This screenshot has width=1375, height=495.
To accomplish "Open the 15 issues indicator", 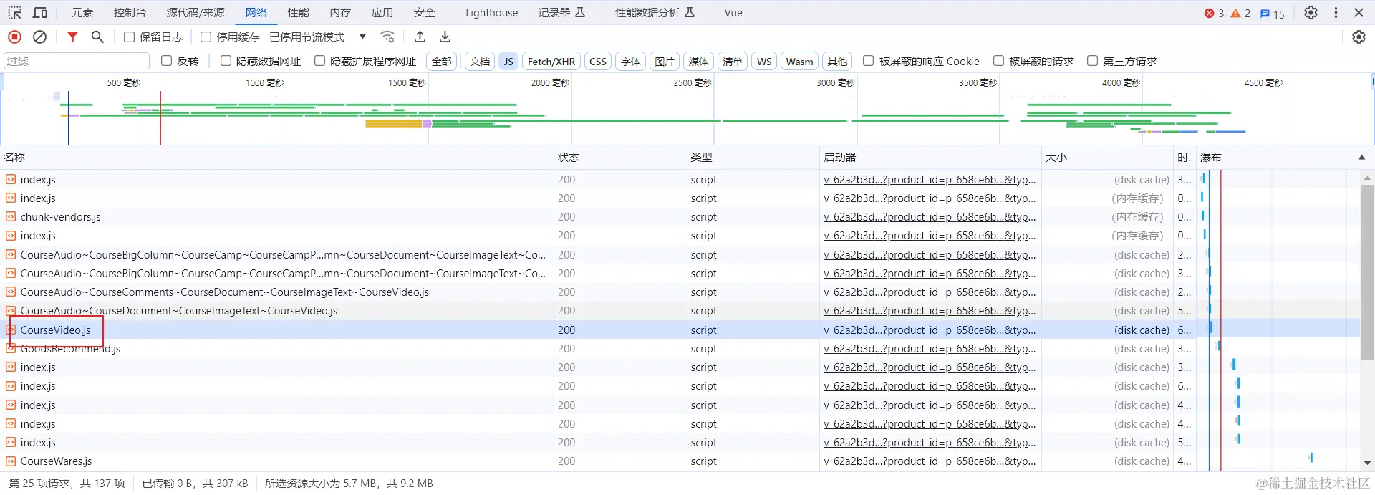I will click(x=1273, y=14).
